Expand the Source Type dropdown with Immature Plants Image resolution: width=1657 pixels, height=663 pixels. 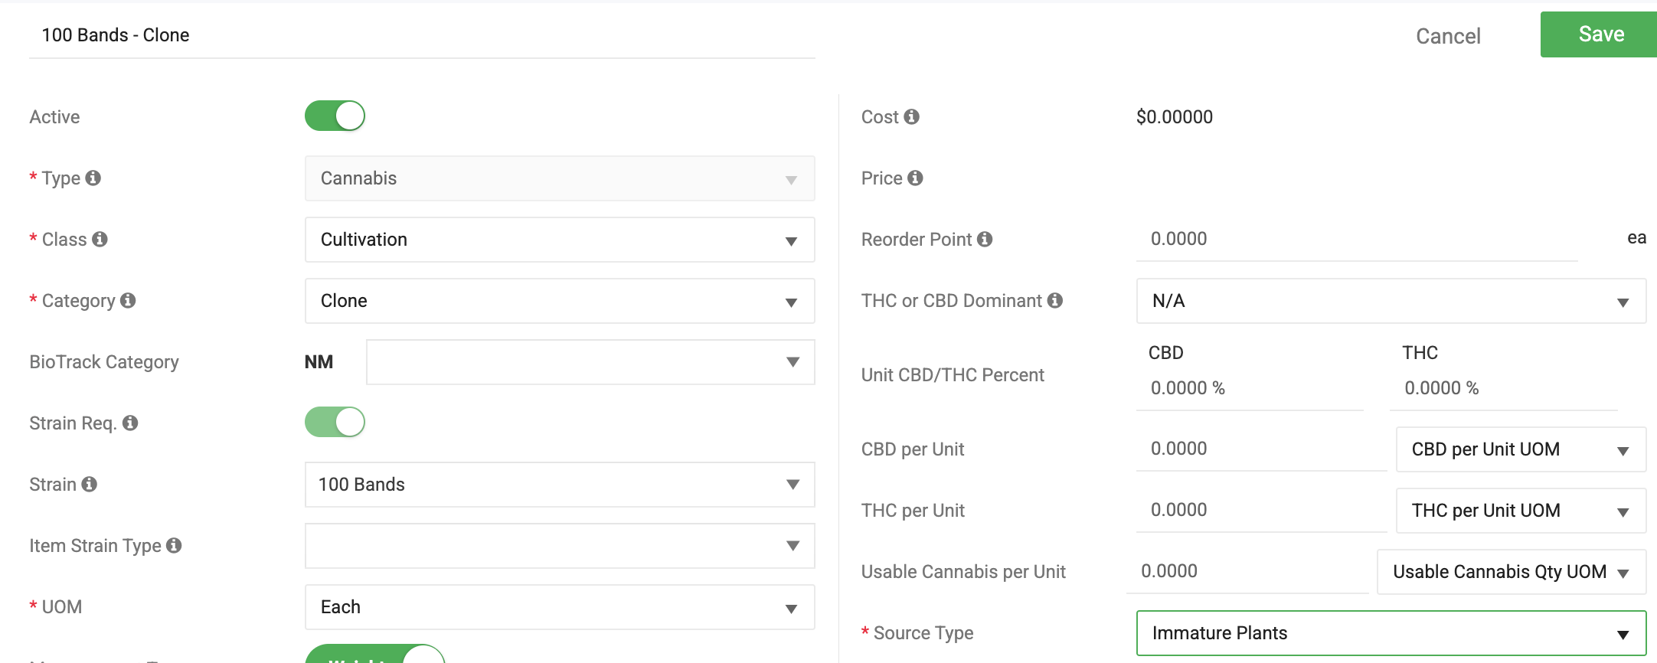[1391, 633]
